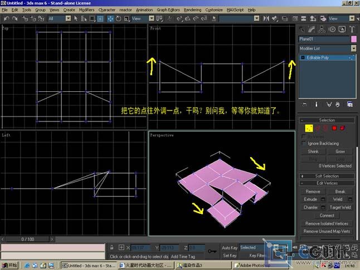Click the Remove Isolated Vertices button
The width and height of the screenshot is (360, 270).
click(327, 223)
